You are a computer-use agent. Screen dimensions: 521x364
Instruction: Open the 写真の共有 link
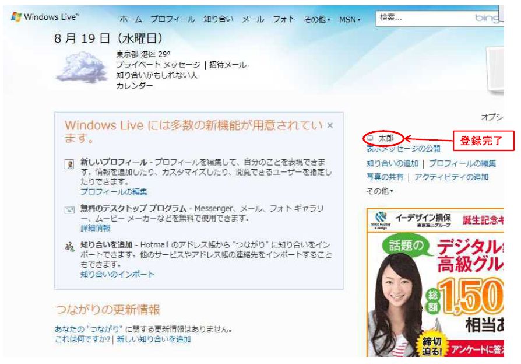coord(385,177)
